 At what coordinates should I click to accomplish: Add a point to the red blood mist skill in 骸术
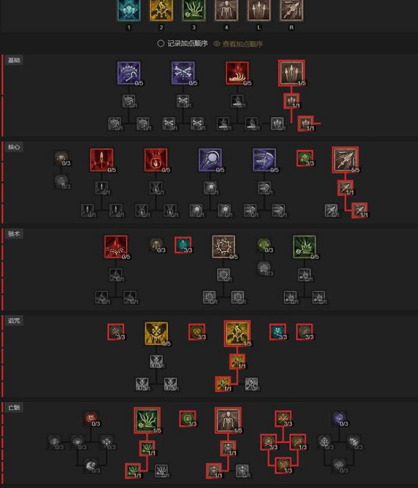click(116, 247)
